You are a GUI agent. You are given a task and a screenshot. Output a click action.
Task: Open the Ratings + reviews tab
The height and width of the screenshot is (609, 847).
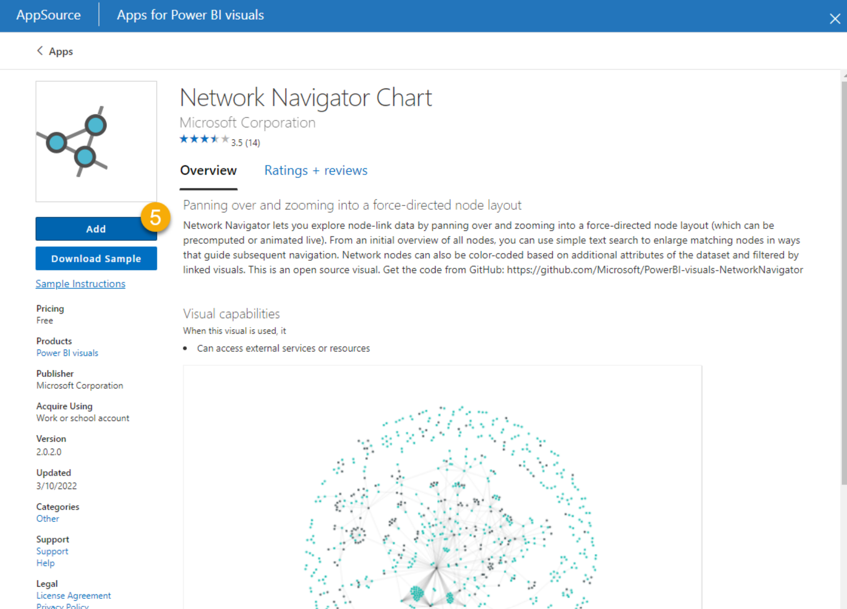pos(316,171)
